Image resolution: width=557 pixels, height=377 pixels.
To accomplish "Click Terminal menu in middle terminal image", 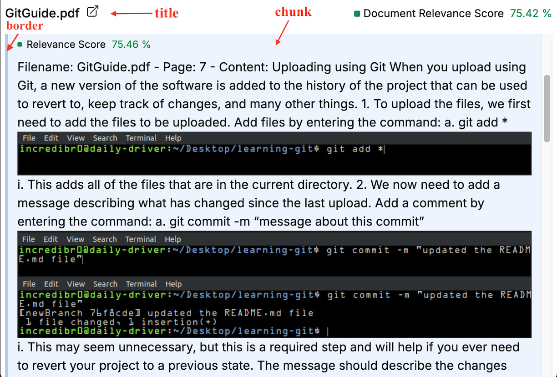I will point(141,239).
